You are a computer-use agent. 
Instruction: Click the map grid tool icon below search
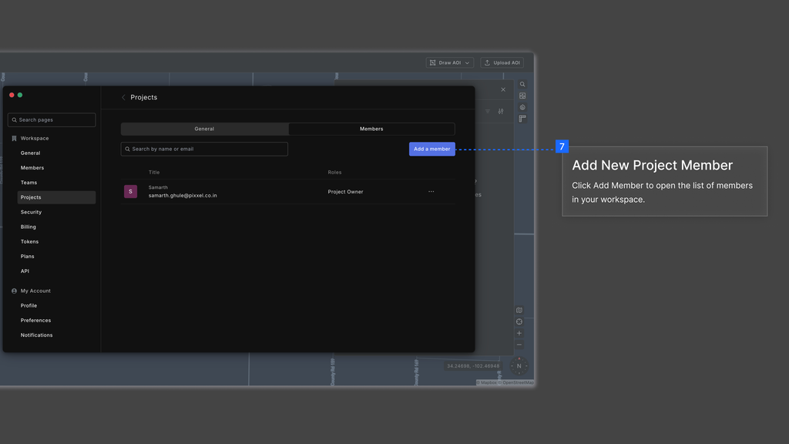click(x=522, y=96)
